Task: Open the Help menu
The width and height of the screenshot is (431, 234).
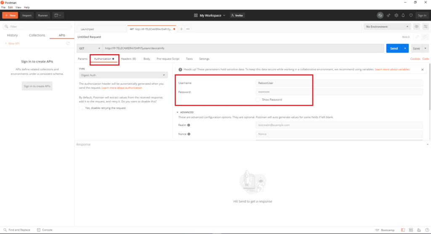Action: pos(27,8)
